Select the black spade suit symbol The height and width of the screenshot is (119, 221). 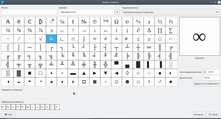coord(171,82)
